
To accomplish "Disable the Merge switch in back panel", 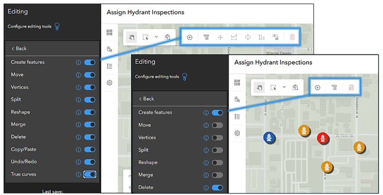I will click(x=90, y=125).
